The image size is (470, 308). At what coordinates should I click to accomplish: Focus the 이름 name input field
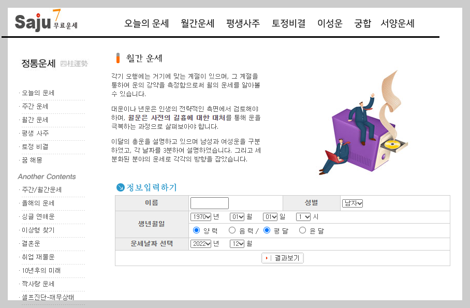(210, 203)
